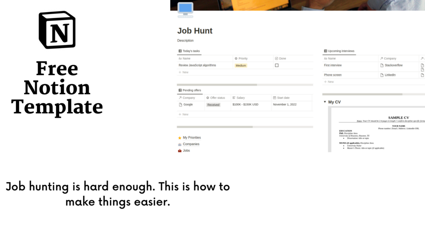The width and height of the screenshot is (425, 239).
Task: Open the Stackoverflow company page
Action: point(394,65)
